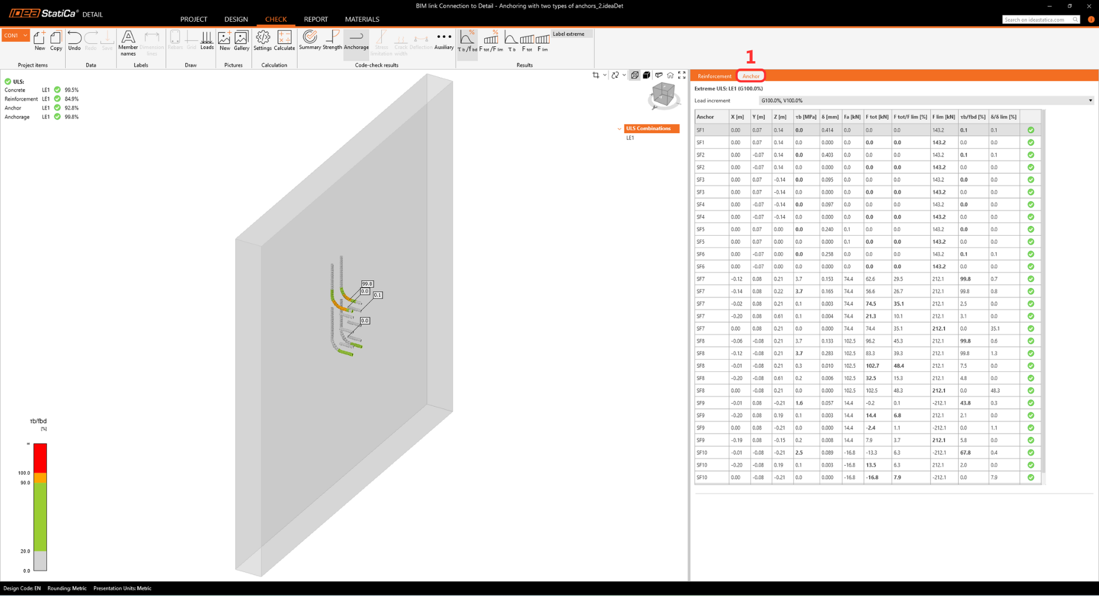Click the ideastatica.com search field
The image size is (1099, 596).
pyautogui.click(x=1037, y=19)
